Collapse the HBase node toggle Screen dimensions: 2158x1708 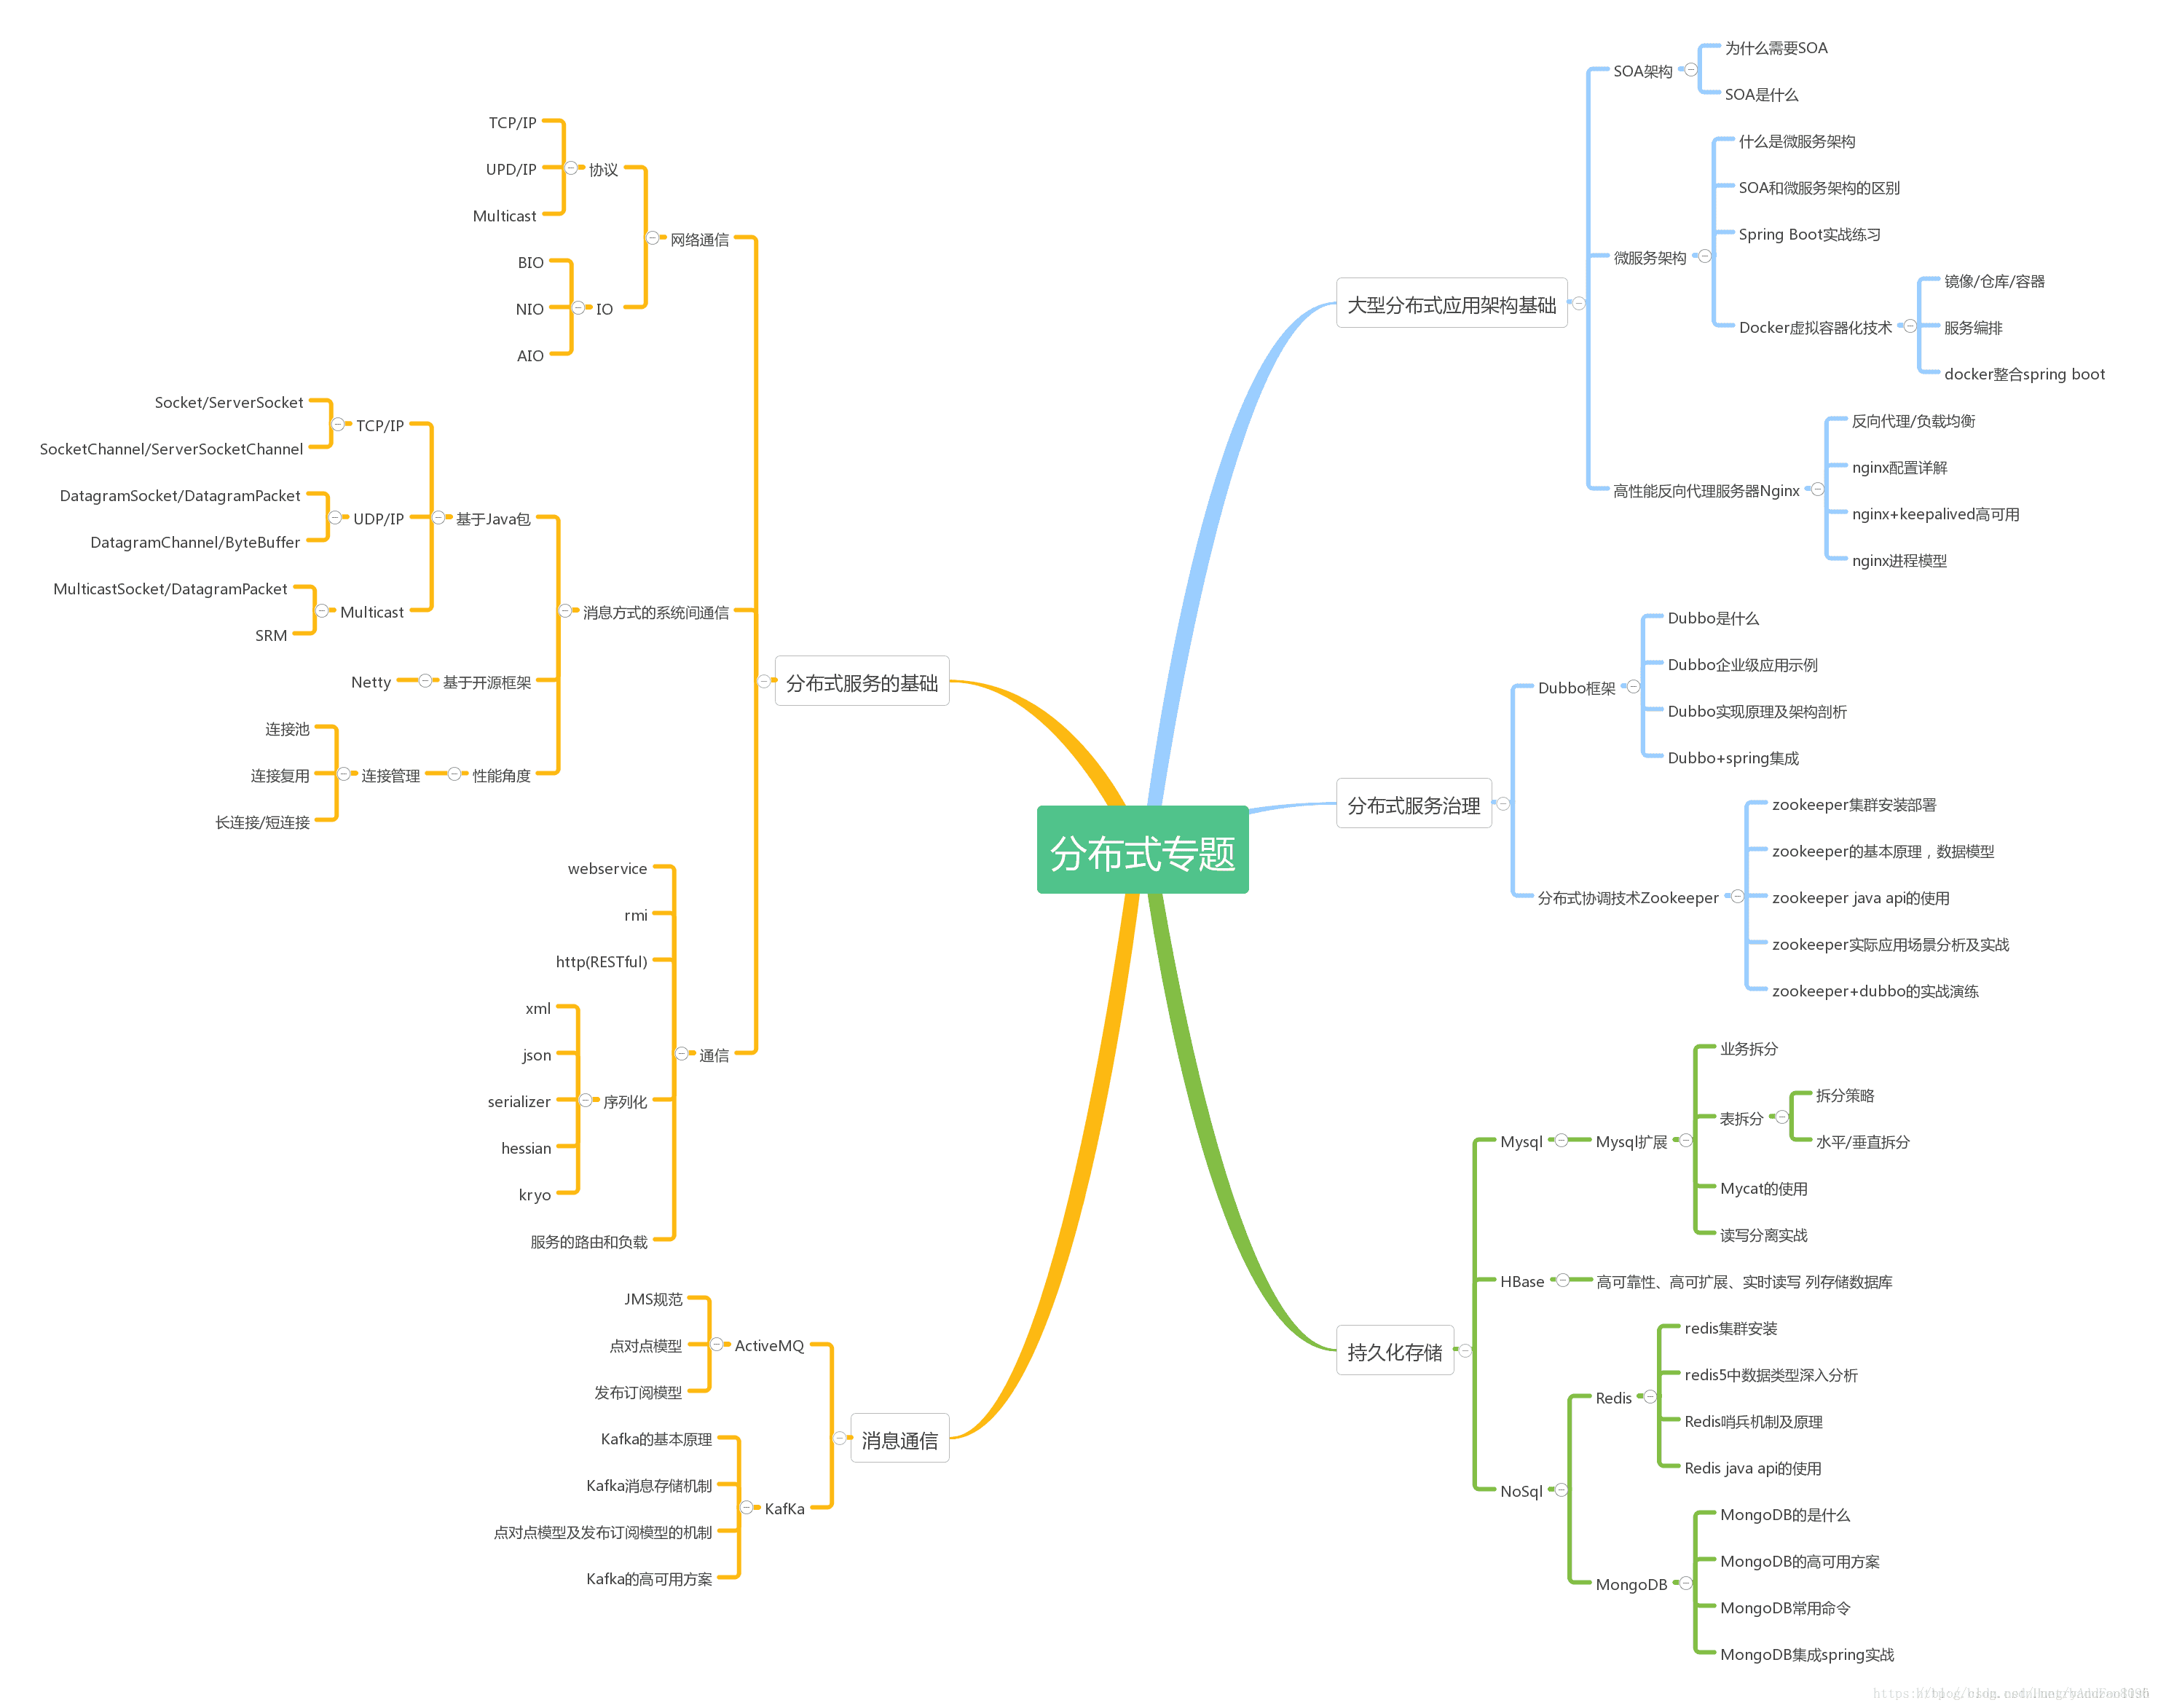(x=1563, y=1280)
